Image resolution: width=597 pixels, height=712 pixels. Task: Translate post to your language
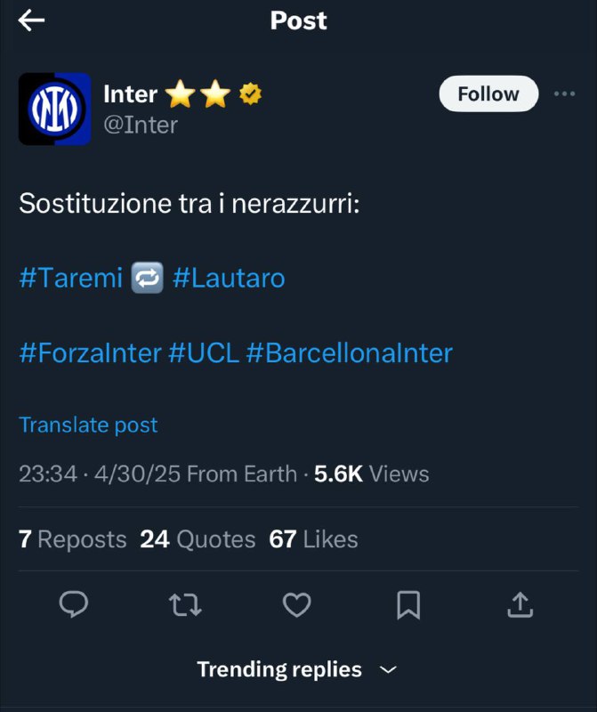[88, 425]
